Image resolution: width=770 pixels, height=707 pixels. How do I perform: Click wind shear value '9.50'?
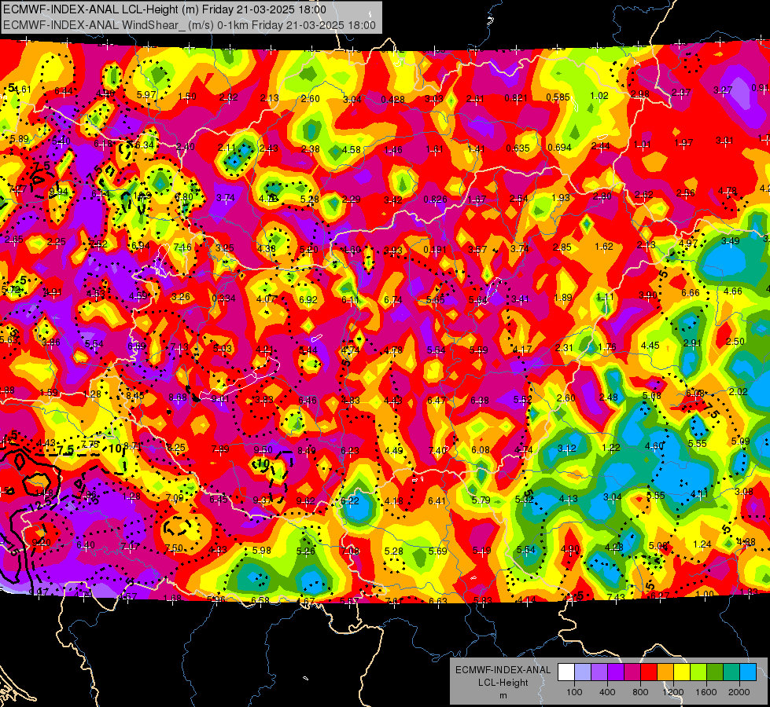(x=263, y=450)
